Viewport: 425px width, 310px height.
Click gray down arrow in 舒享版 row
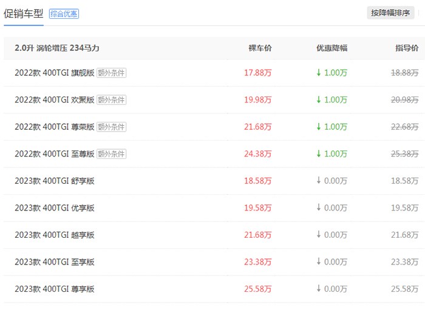coord(319,180)
